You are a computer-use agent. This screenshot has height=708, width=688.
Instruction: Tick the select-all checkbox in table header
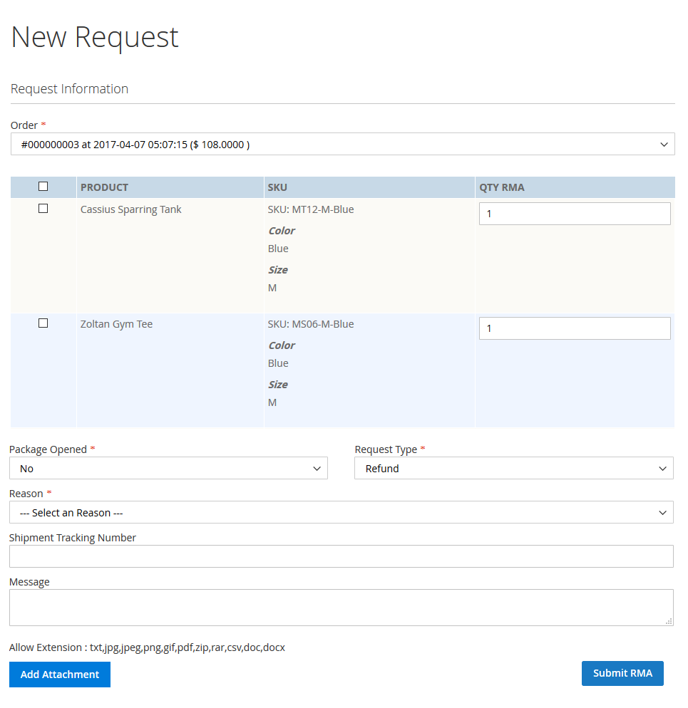point(43,187)
